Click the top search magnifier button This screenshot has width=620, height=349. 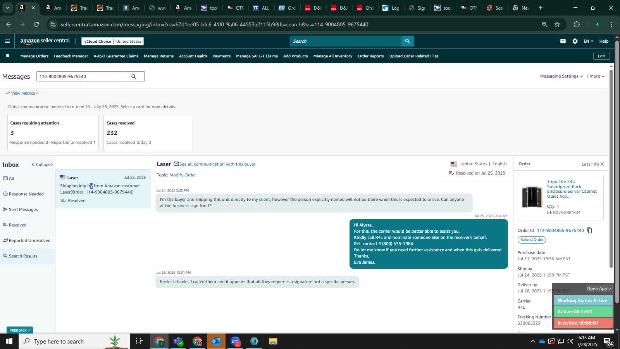pyautogui.click(x=407, y=41)
